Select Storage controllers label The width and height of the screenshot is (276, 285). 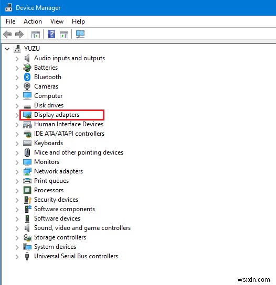click(x=60, y=237)
